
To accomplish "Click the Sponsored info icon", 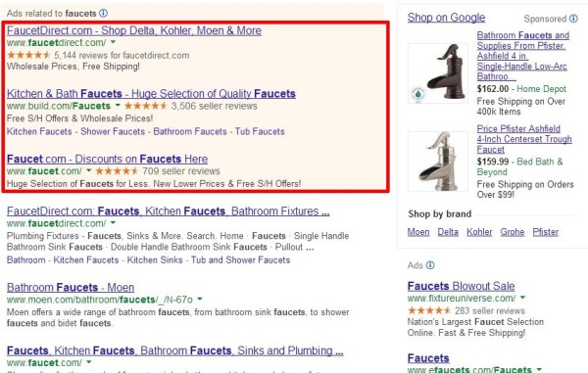I will click(573, 19).
